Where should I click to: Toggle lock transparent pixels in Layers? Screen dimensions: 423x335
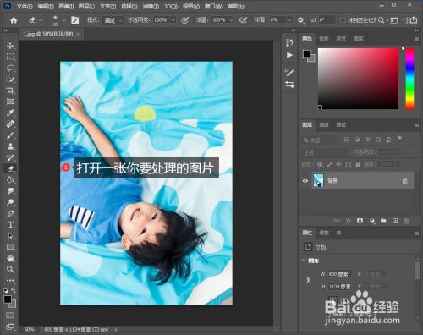coord(320,164)
